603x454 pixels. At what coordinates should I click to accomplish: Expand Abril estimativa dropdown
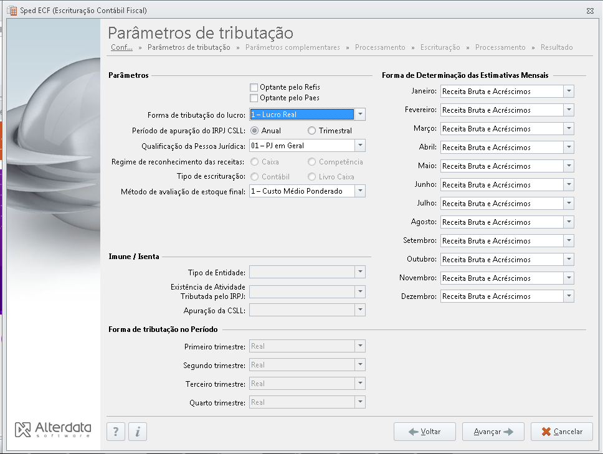[x=569, y=147]
